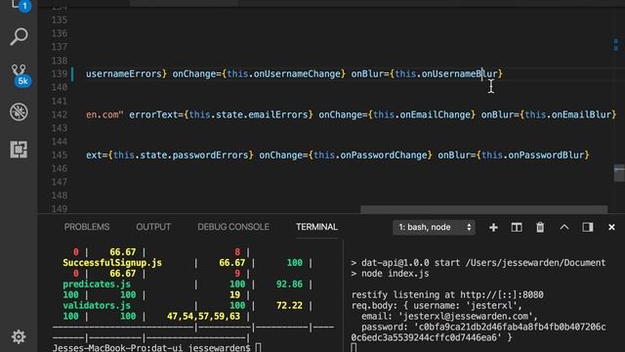Split the terminal pane
Screen dimensions: 625x352
pyautogui.click(x=517, y=227)
